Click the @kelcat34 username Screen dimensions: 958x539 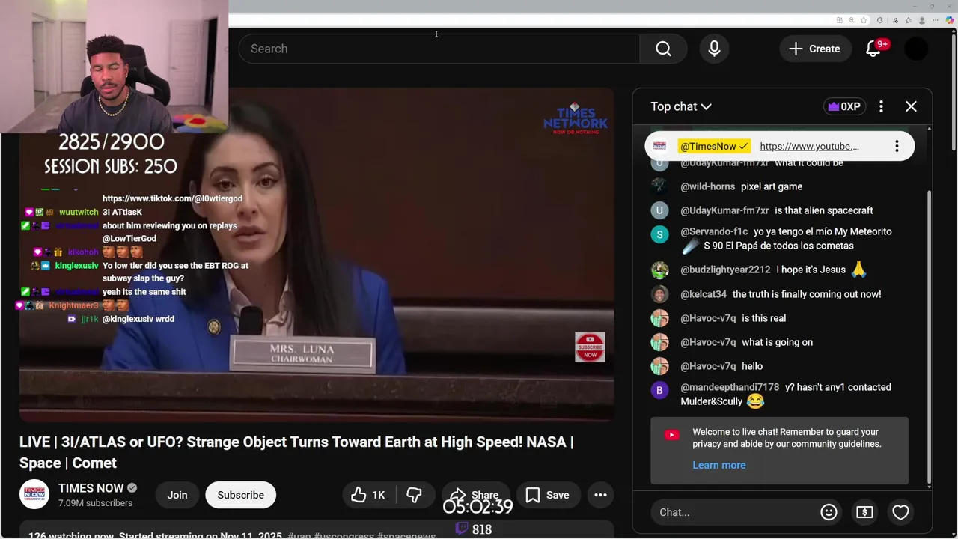[x=704, y=294]
